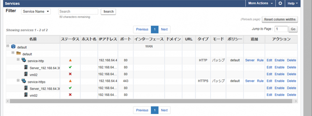Click the Go button

[x=293, y=29]
